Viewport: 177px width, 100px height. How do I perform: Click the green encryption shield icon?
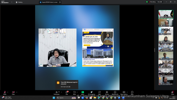pyautogui.click(x=147, y=2)
